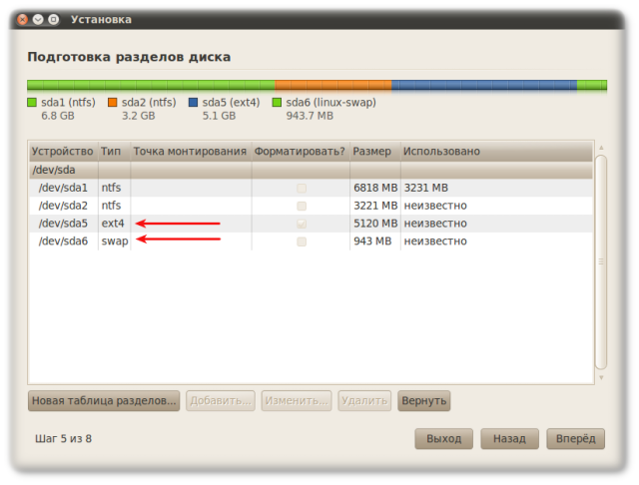Select the blue sda5 segment in disk bar

pos(483,86)
